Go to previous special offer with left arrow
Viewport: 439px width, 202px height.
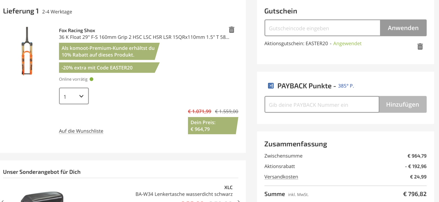[2, 201]
